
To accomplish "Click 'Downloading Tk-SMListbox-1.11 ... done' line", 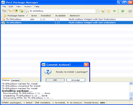I will tap(27, 93).
